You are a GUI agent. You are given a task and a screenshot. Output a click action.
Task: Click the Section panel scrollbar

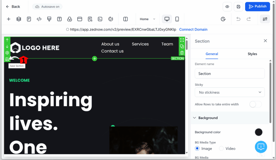(x=270, y=93)
